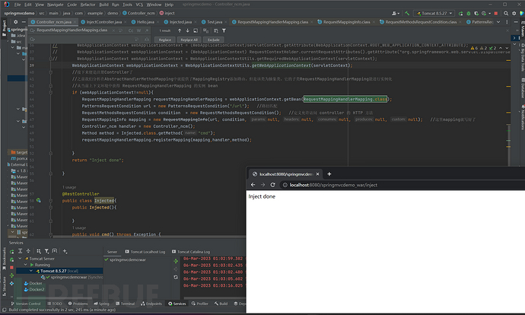Toggle Project side panel strip

(4, 27)
